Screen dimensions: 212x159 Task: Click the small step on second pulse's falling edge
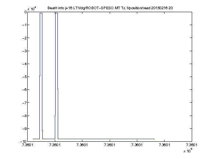[x=58, y=88]
